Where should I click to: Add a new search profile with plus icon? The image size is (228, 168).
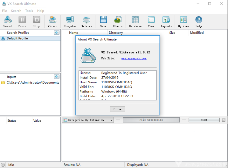pyautogui.click(x=57, y=32)
